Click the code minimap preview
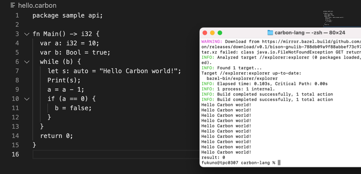The width and height of the screenshot is (361, 174). point(333,18)
